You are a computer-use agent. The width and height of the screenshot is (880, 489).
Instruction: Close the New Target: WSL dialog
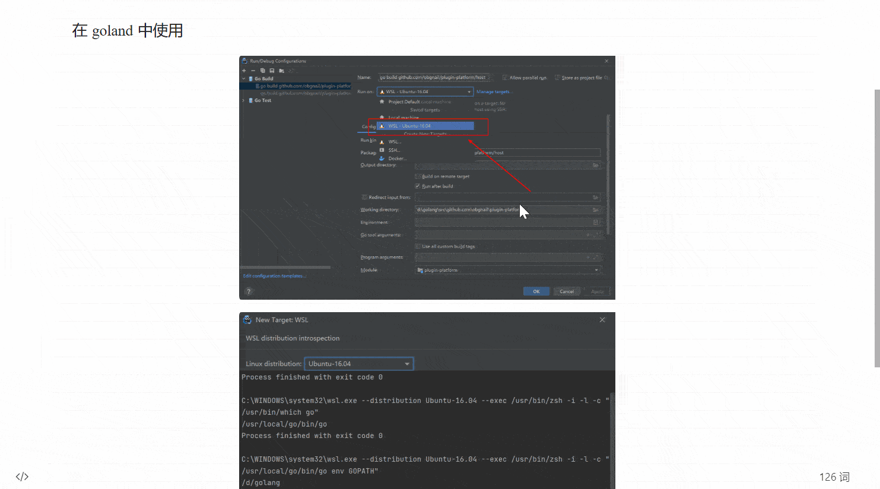point(602,319)
